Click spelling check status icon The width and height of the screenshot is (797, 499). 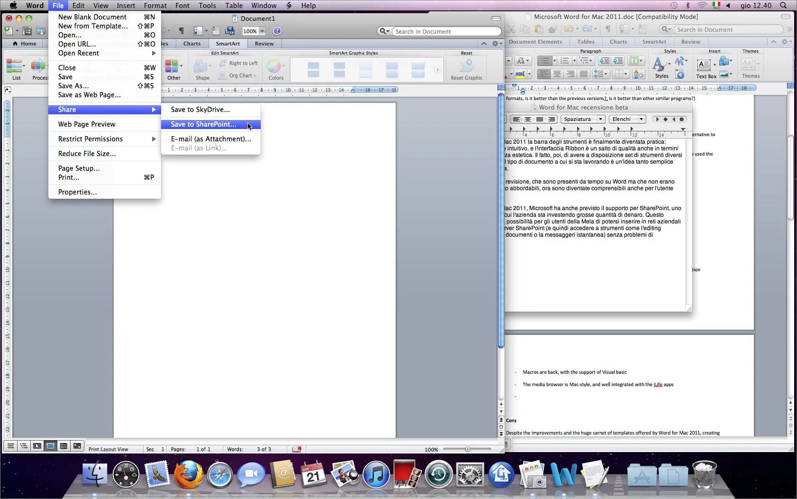pyautogui.click(x=297, y=449)
